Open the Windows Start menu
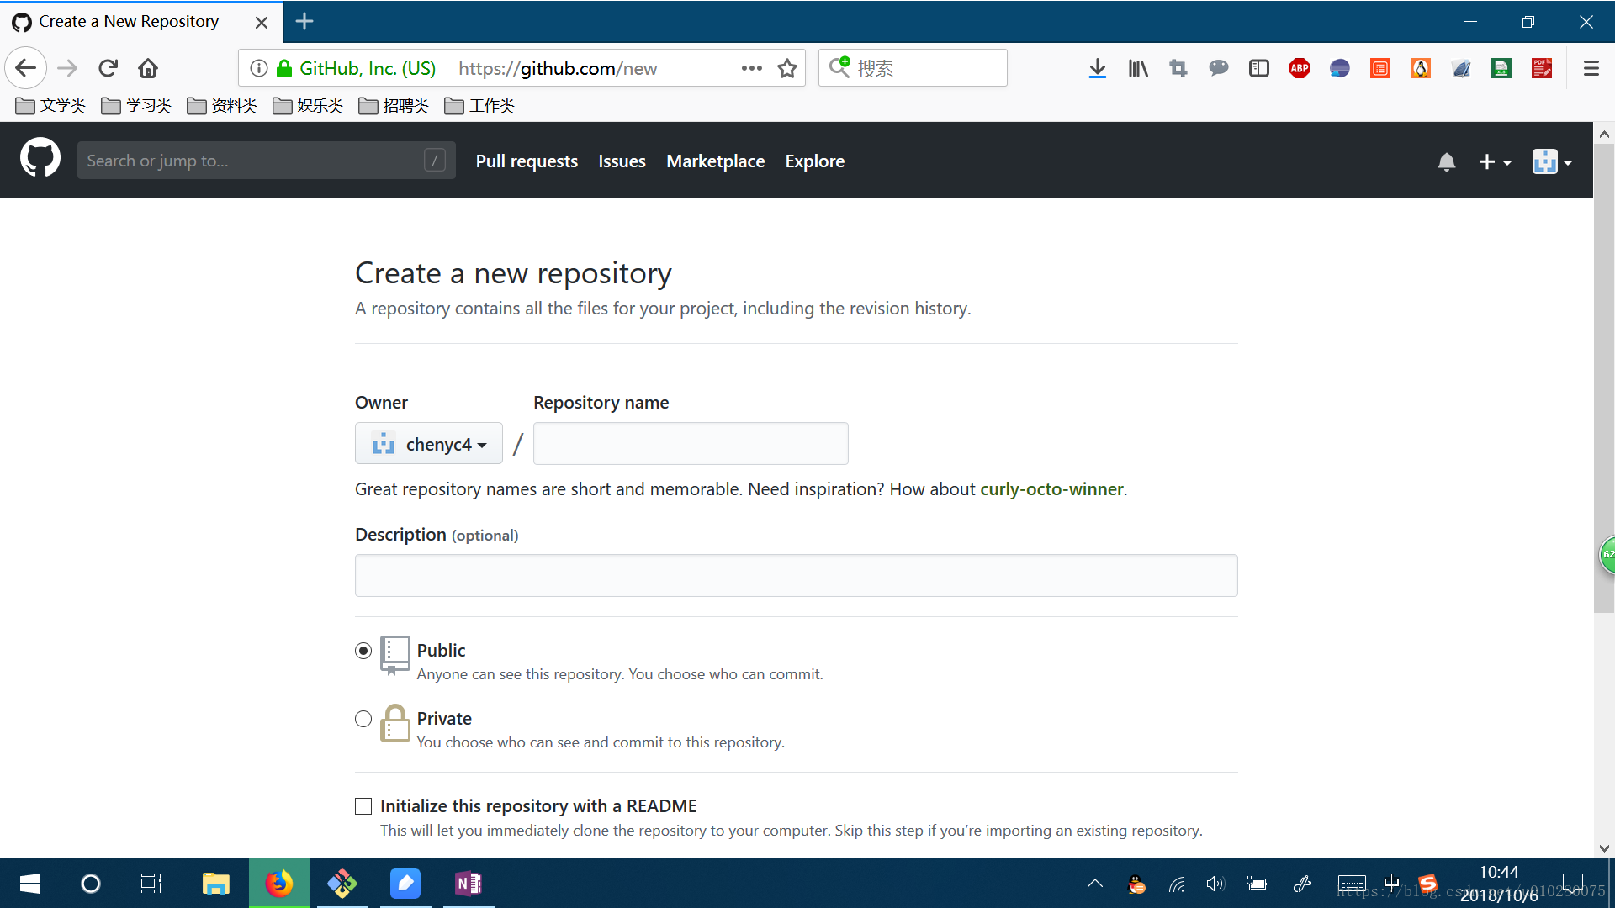Image resolution: width=1615 pixels, height=908 pixels. [x=30, y=884]
